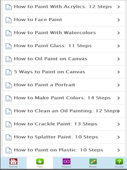Open How to Make Paint Colors: 14 Steps
Image resolution: width=127 pixels, height=170 pixels.
[64, 98]
